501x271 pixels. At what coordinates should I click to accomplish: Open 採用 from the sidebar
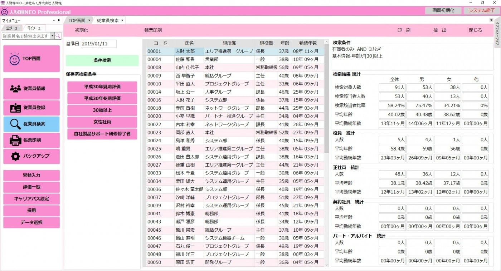click(x=31, y=211)
